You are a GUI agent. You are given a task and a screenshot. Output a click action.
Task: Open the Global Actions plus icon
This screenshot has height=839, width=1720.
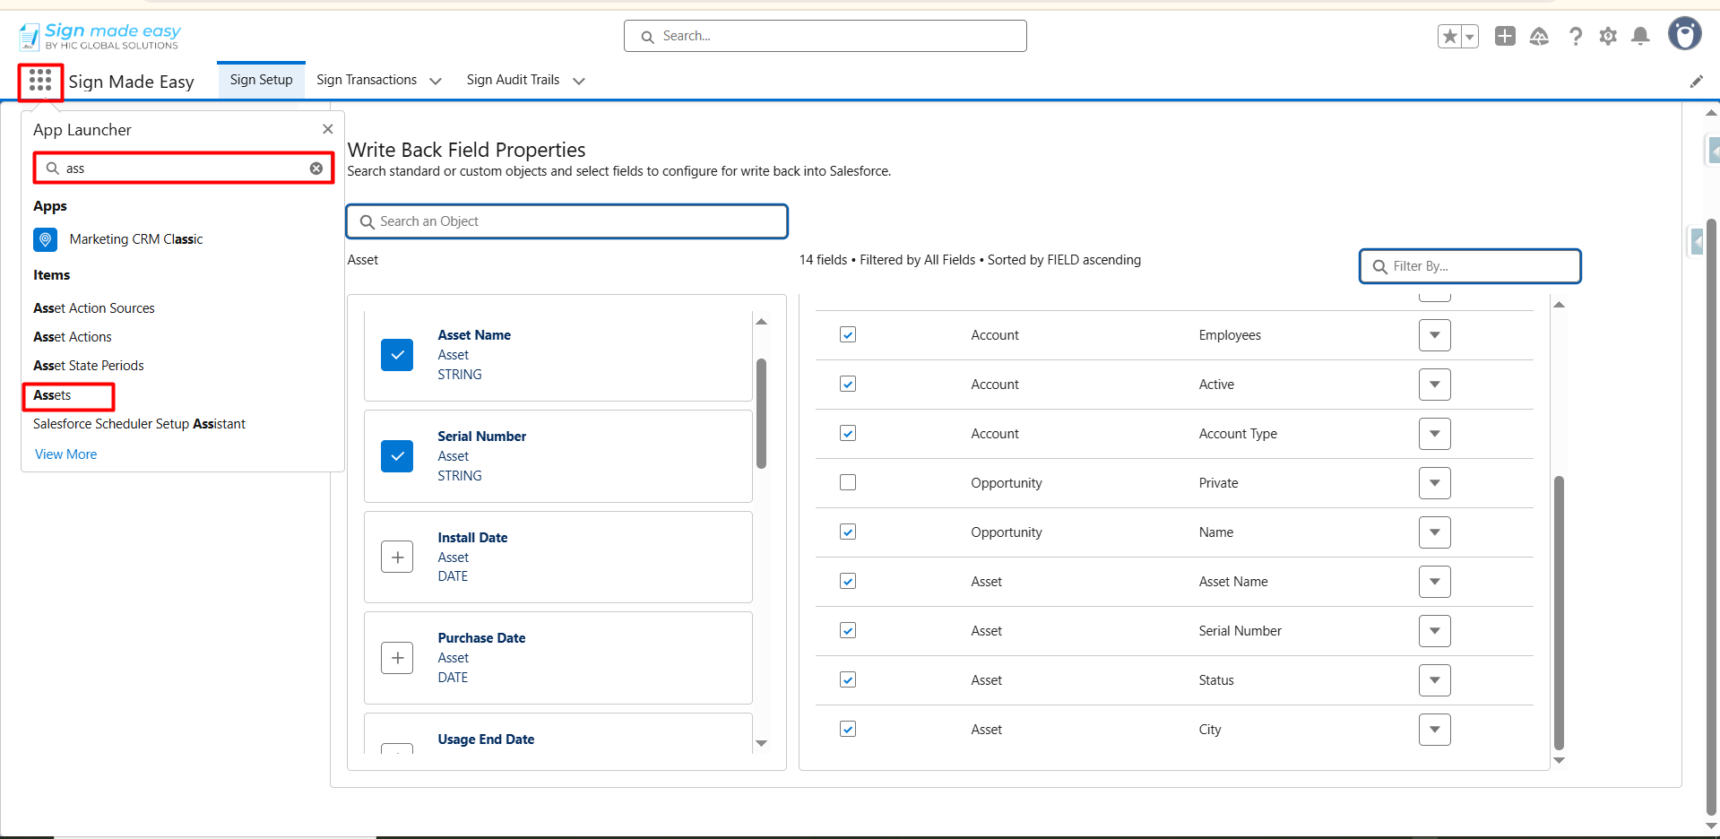pyautogui.click(x=1505, y=36)
